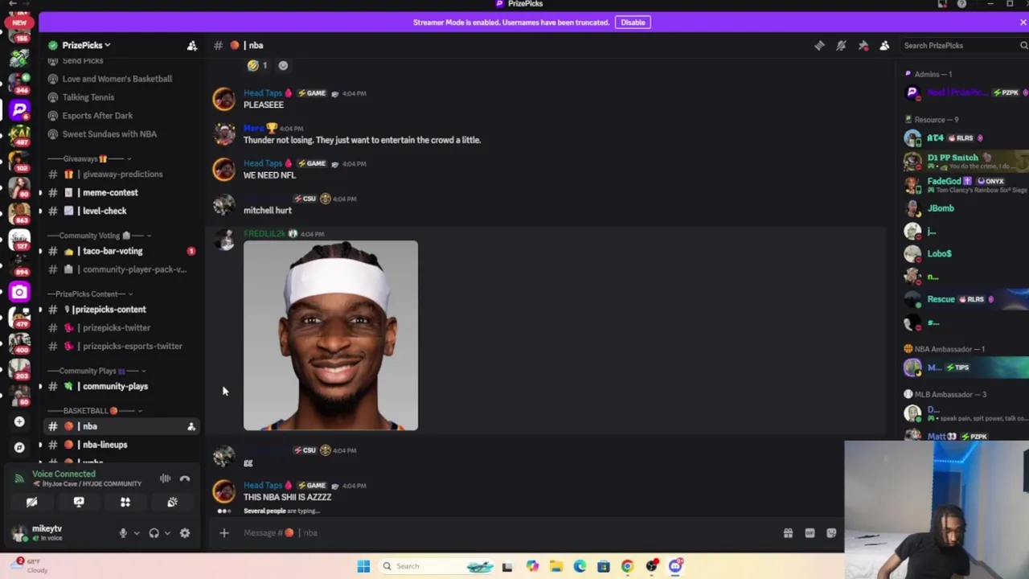Click the laughing emoji reaction with count 1
The width and height of the screenshot is (1029, 579).
(257, 66)
